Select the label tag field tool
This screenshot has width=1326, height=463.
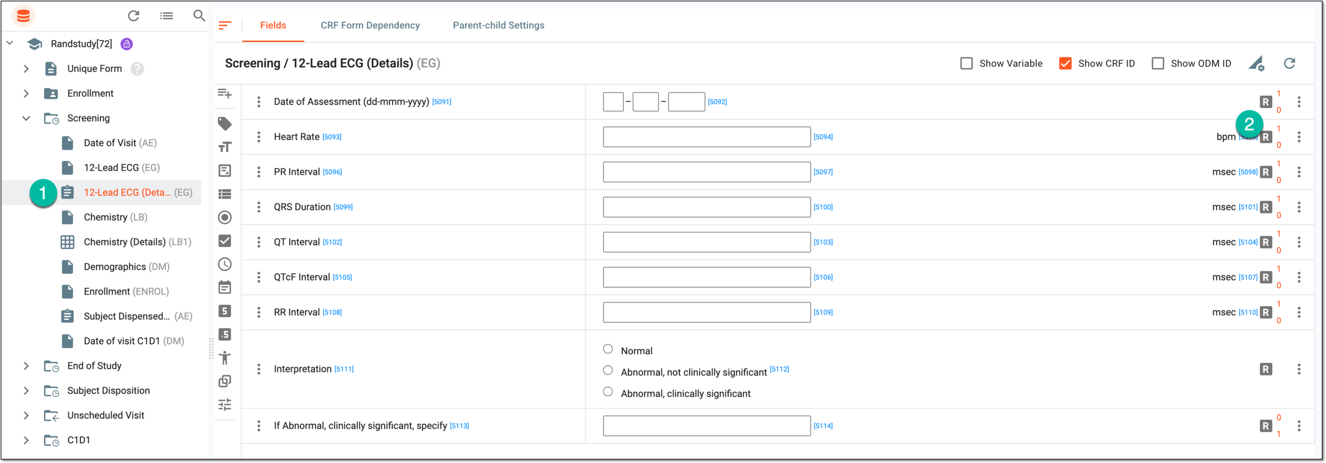tap(225, 123)
